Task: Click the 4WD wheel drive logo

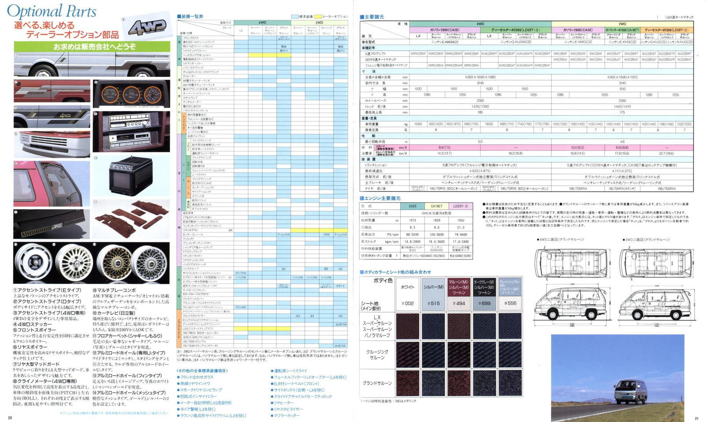Action: [x=148, y=27]
